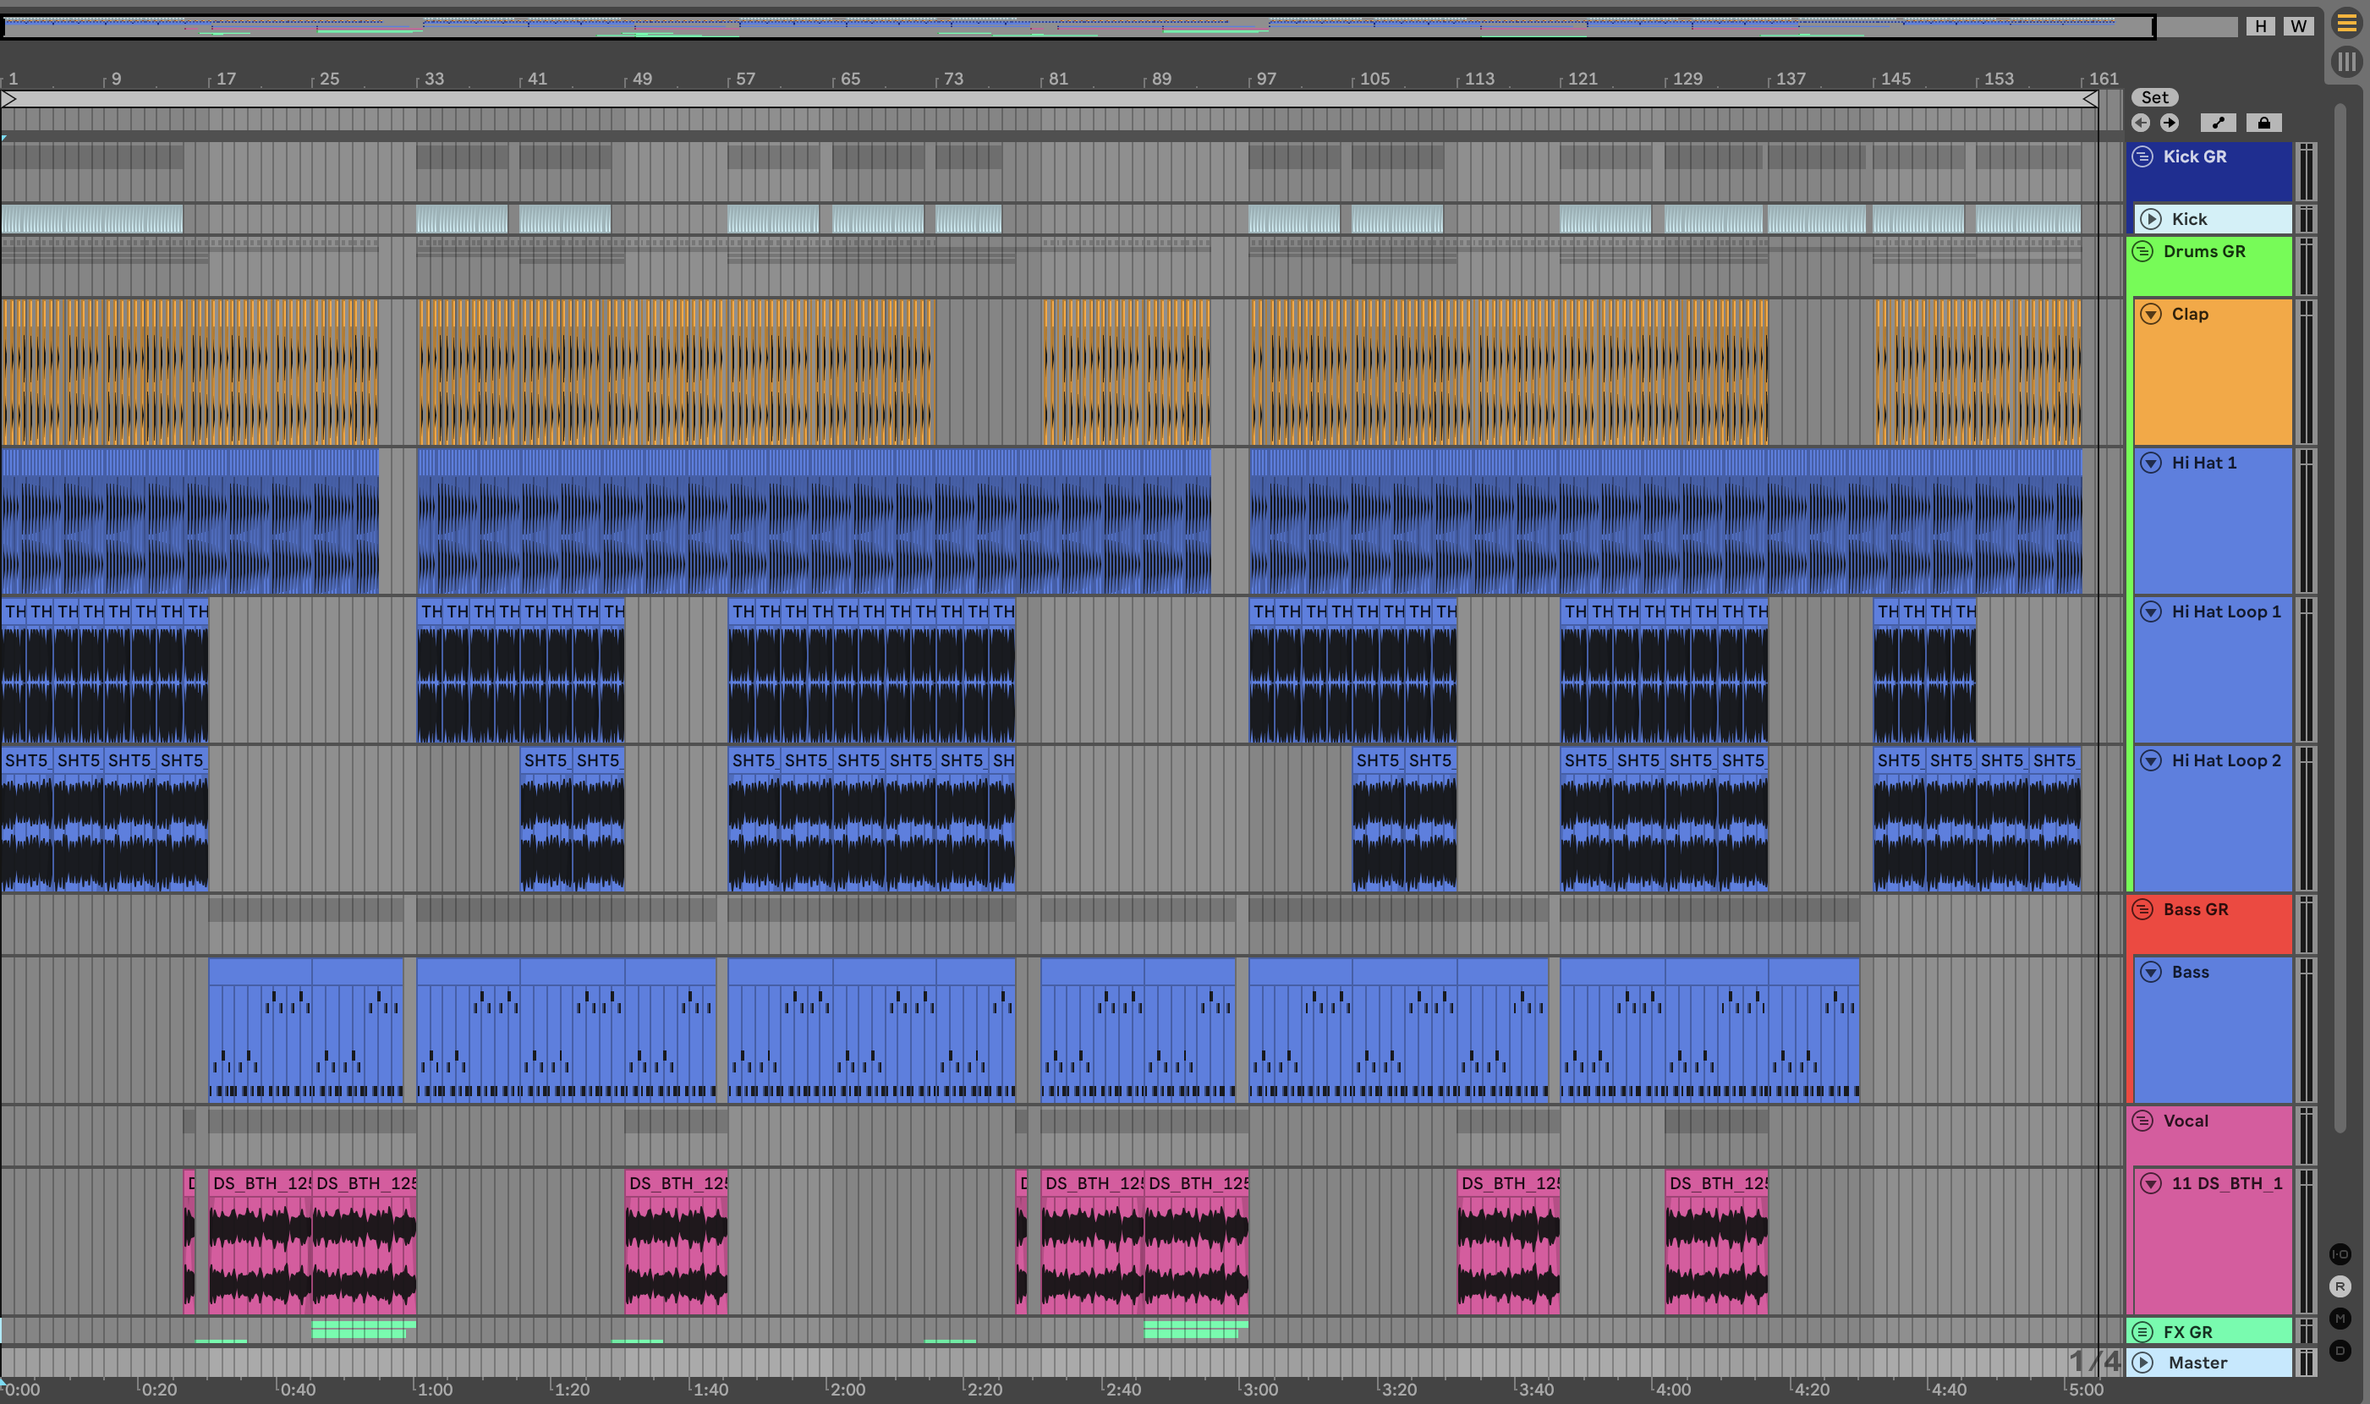Screen dimensions: 2370x1404
Task: Unfold the FX GR group track
Action: pyautogui.click(x=2143, y=1332)
